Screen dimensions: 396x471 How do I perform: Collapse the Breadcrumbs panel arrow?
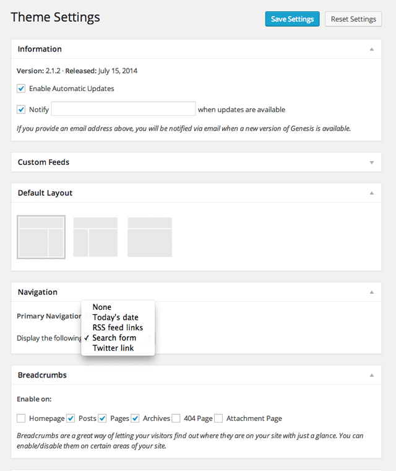click(372, 375)
